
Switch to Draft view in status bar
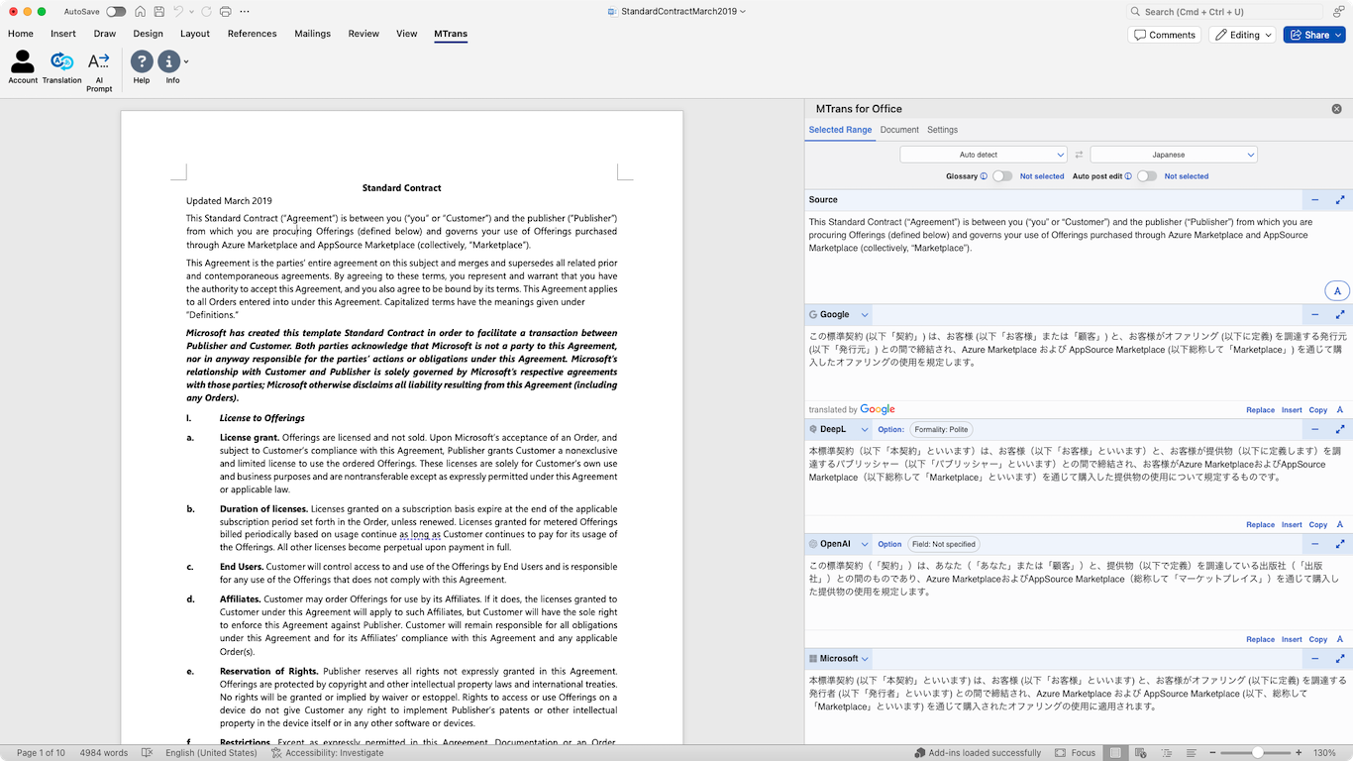(1191, 753)
